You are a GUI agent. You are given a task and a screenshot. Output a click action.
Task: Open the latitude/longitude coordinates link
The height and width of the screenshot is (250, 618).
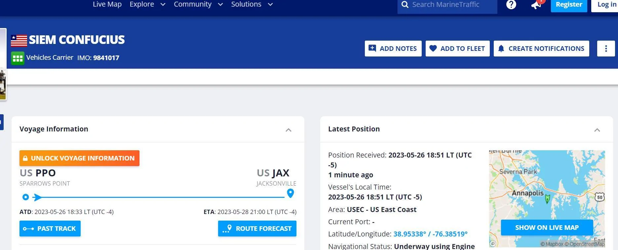pos(430,234)
